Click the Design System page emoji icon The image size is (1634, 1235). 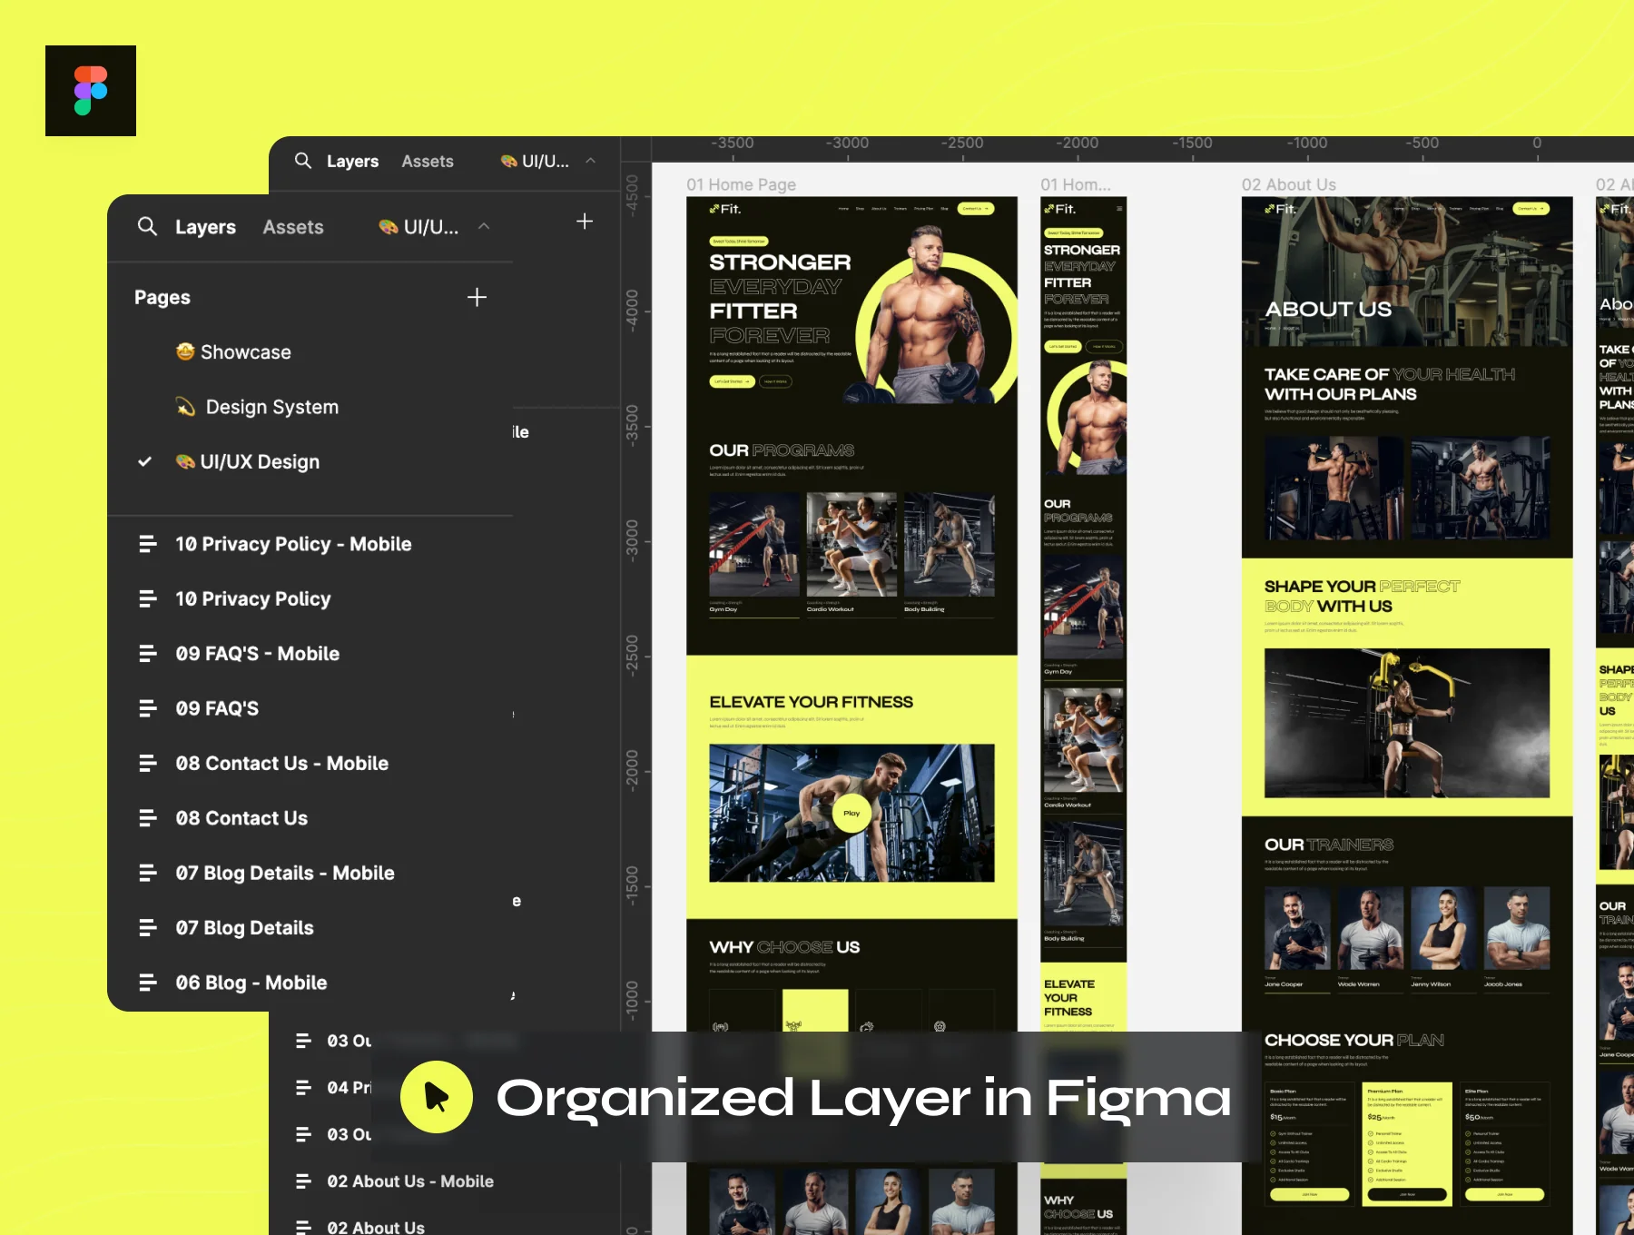coord(185,407)
